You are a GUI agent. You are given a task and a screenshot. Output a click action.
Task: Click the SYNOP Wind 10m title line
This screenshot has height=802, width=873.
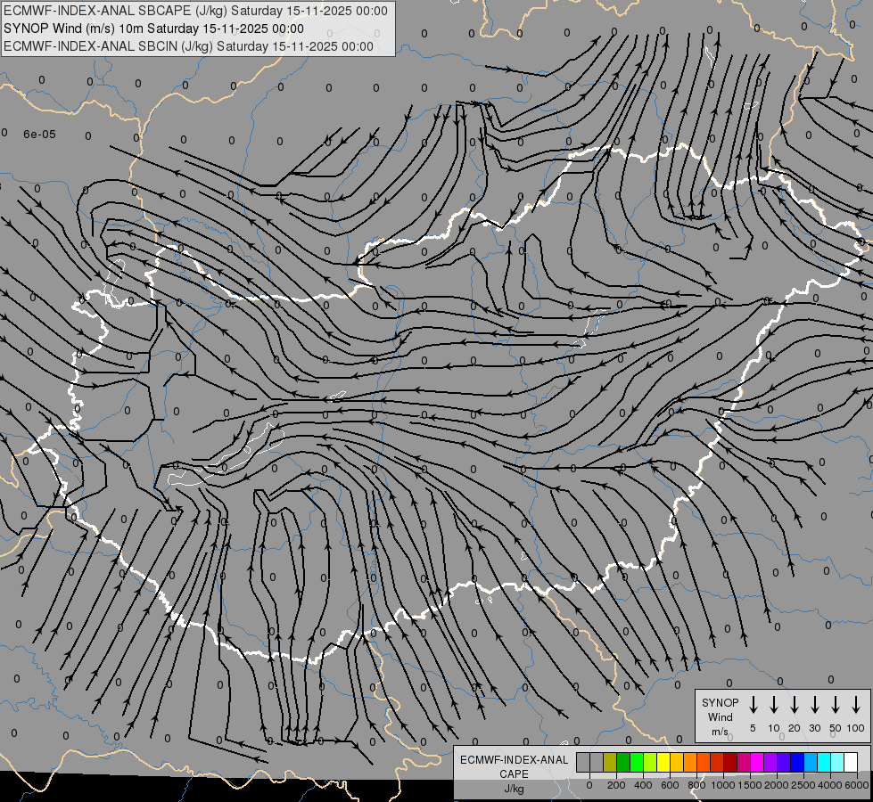tap(153, 29)
